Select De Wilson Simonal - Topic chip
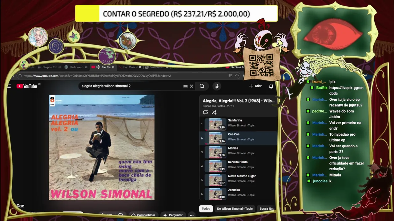This screenshot has width=394, height=221. point(235,209)
